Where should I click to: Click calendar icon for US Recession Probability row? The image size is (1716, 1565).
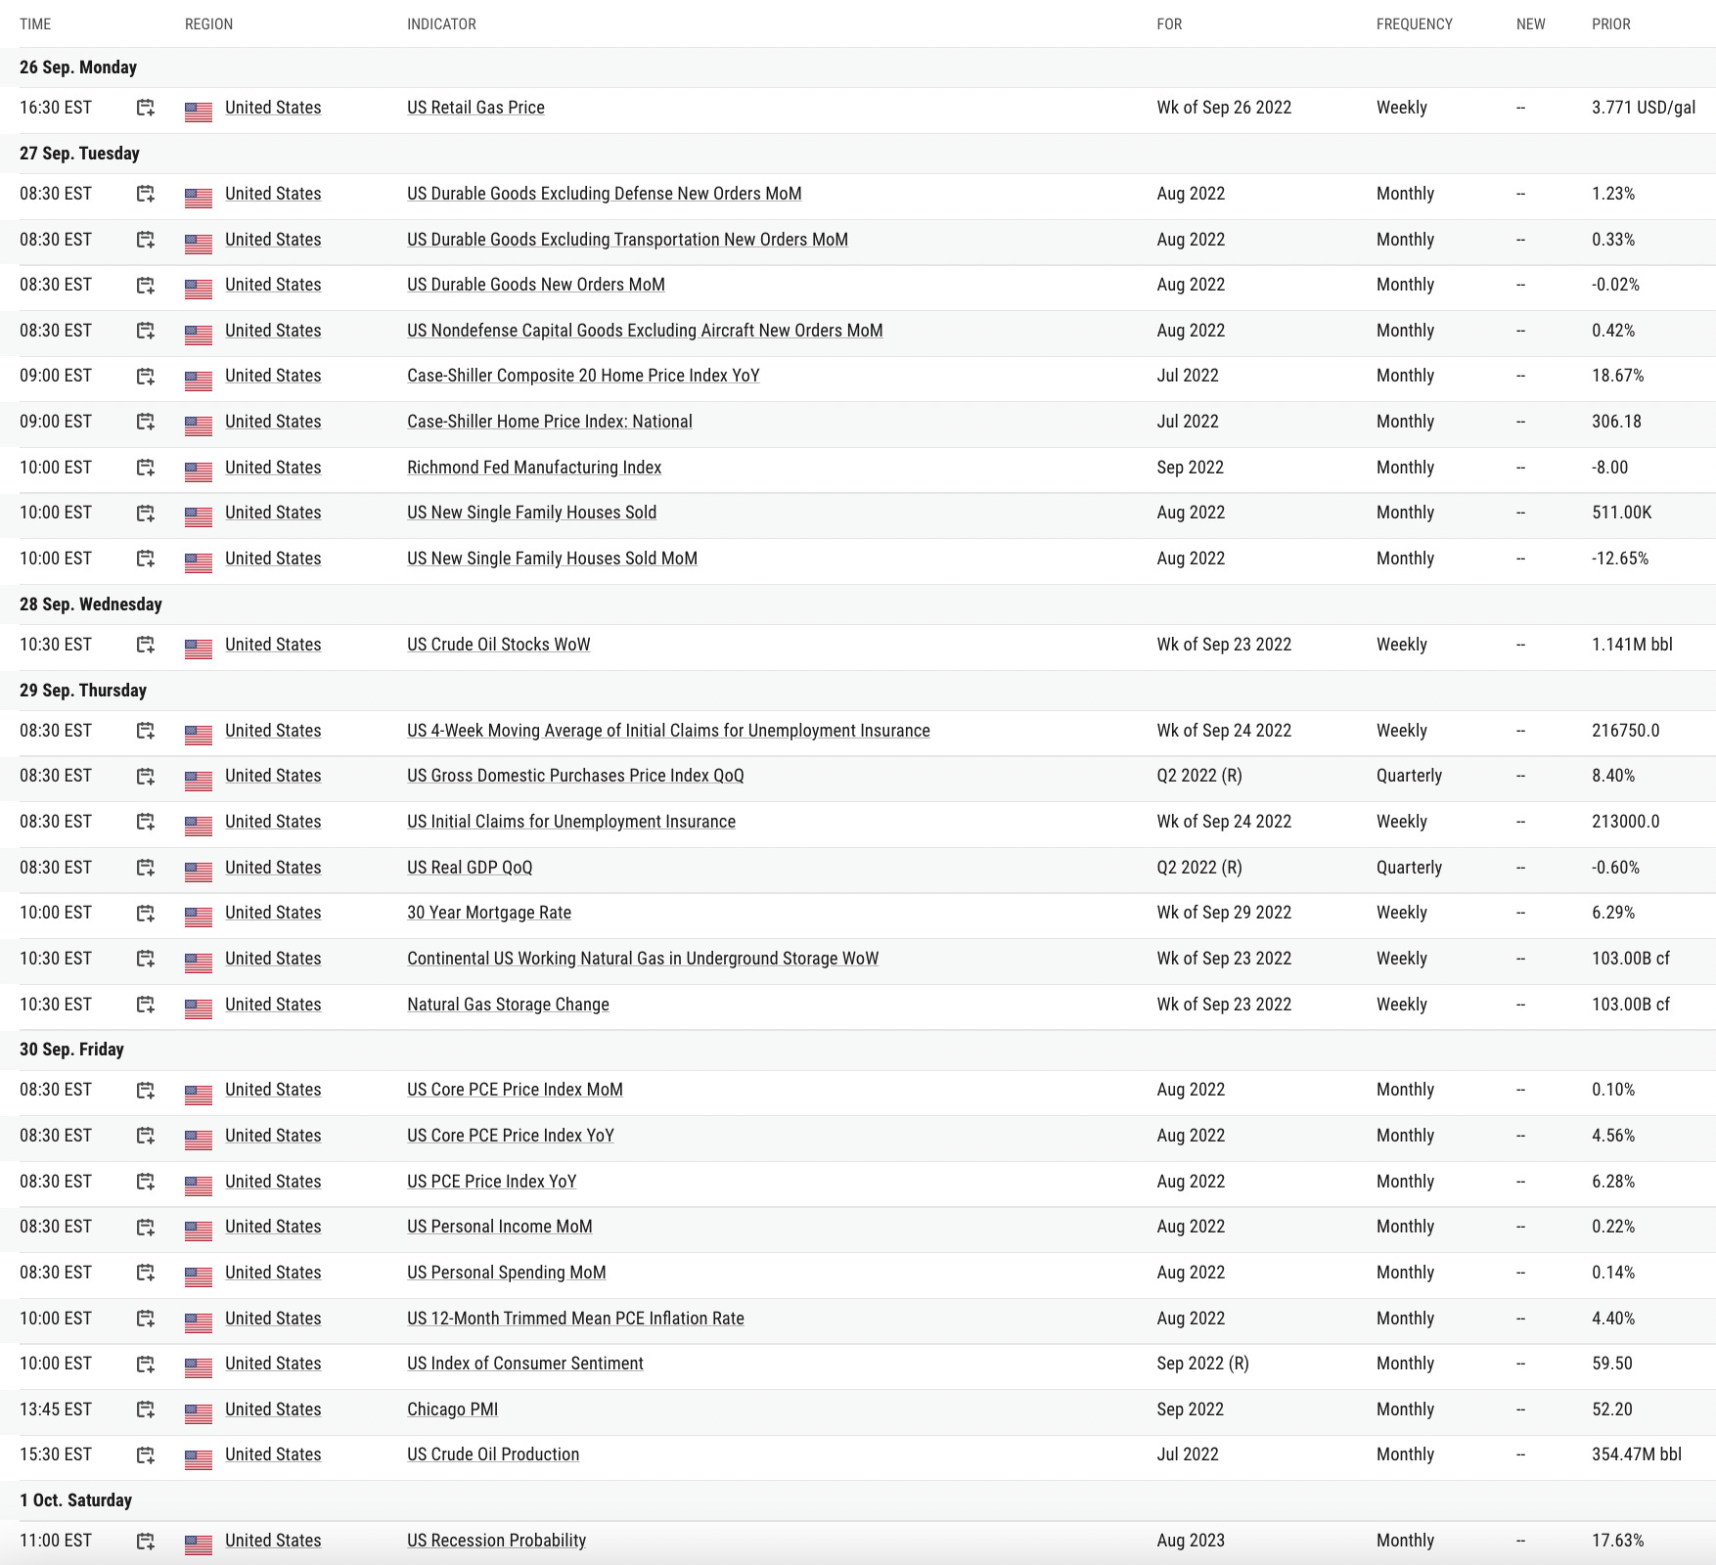[146, 1541]
